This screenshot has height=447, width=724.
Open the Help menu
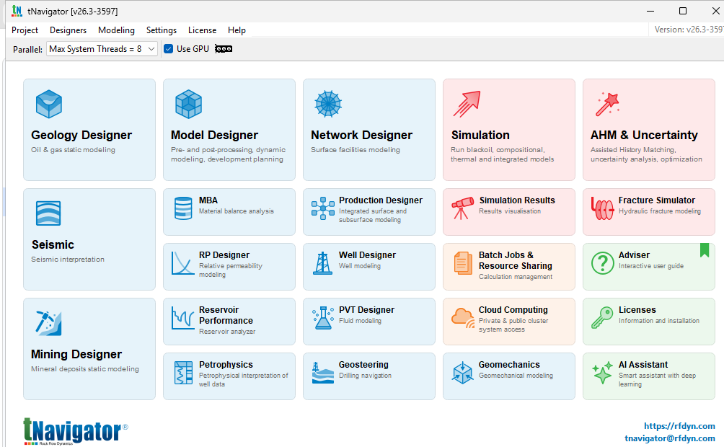point(237,30)
